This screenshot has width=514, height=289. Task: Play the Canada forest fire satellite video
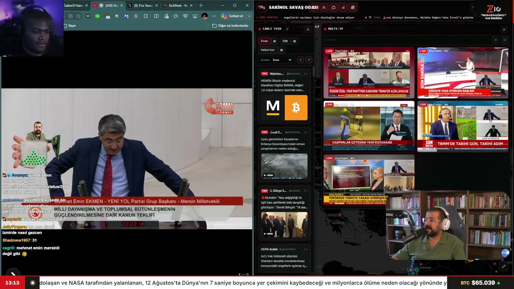tap(284, 166)
